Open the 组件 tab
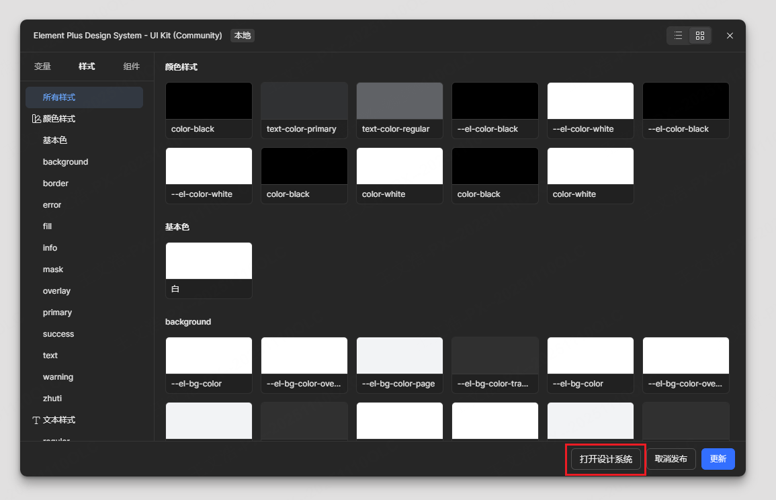776x500 pixels. coord(132,67)
